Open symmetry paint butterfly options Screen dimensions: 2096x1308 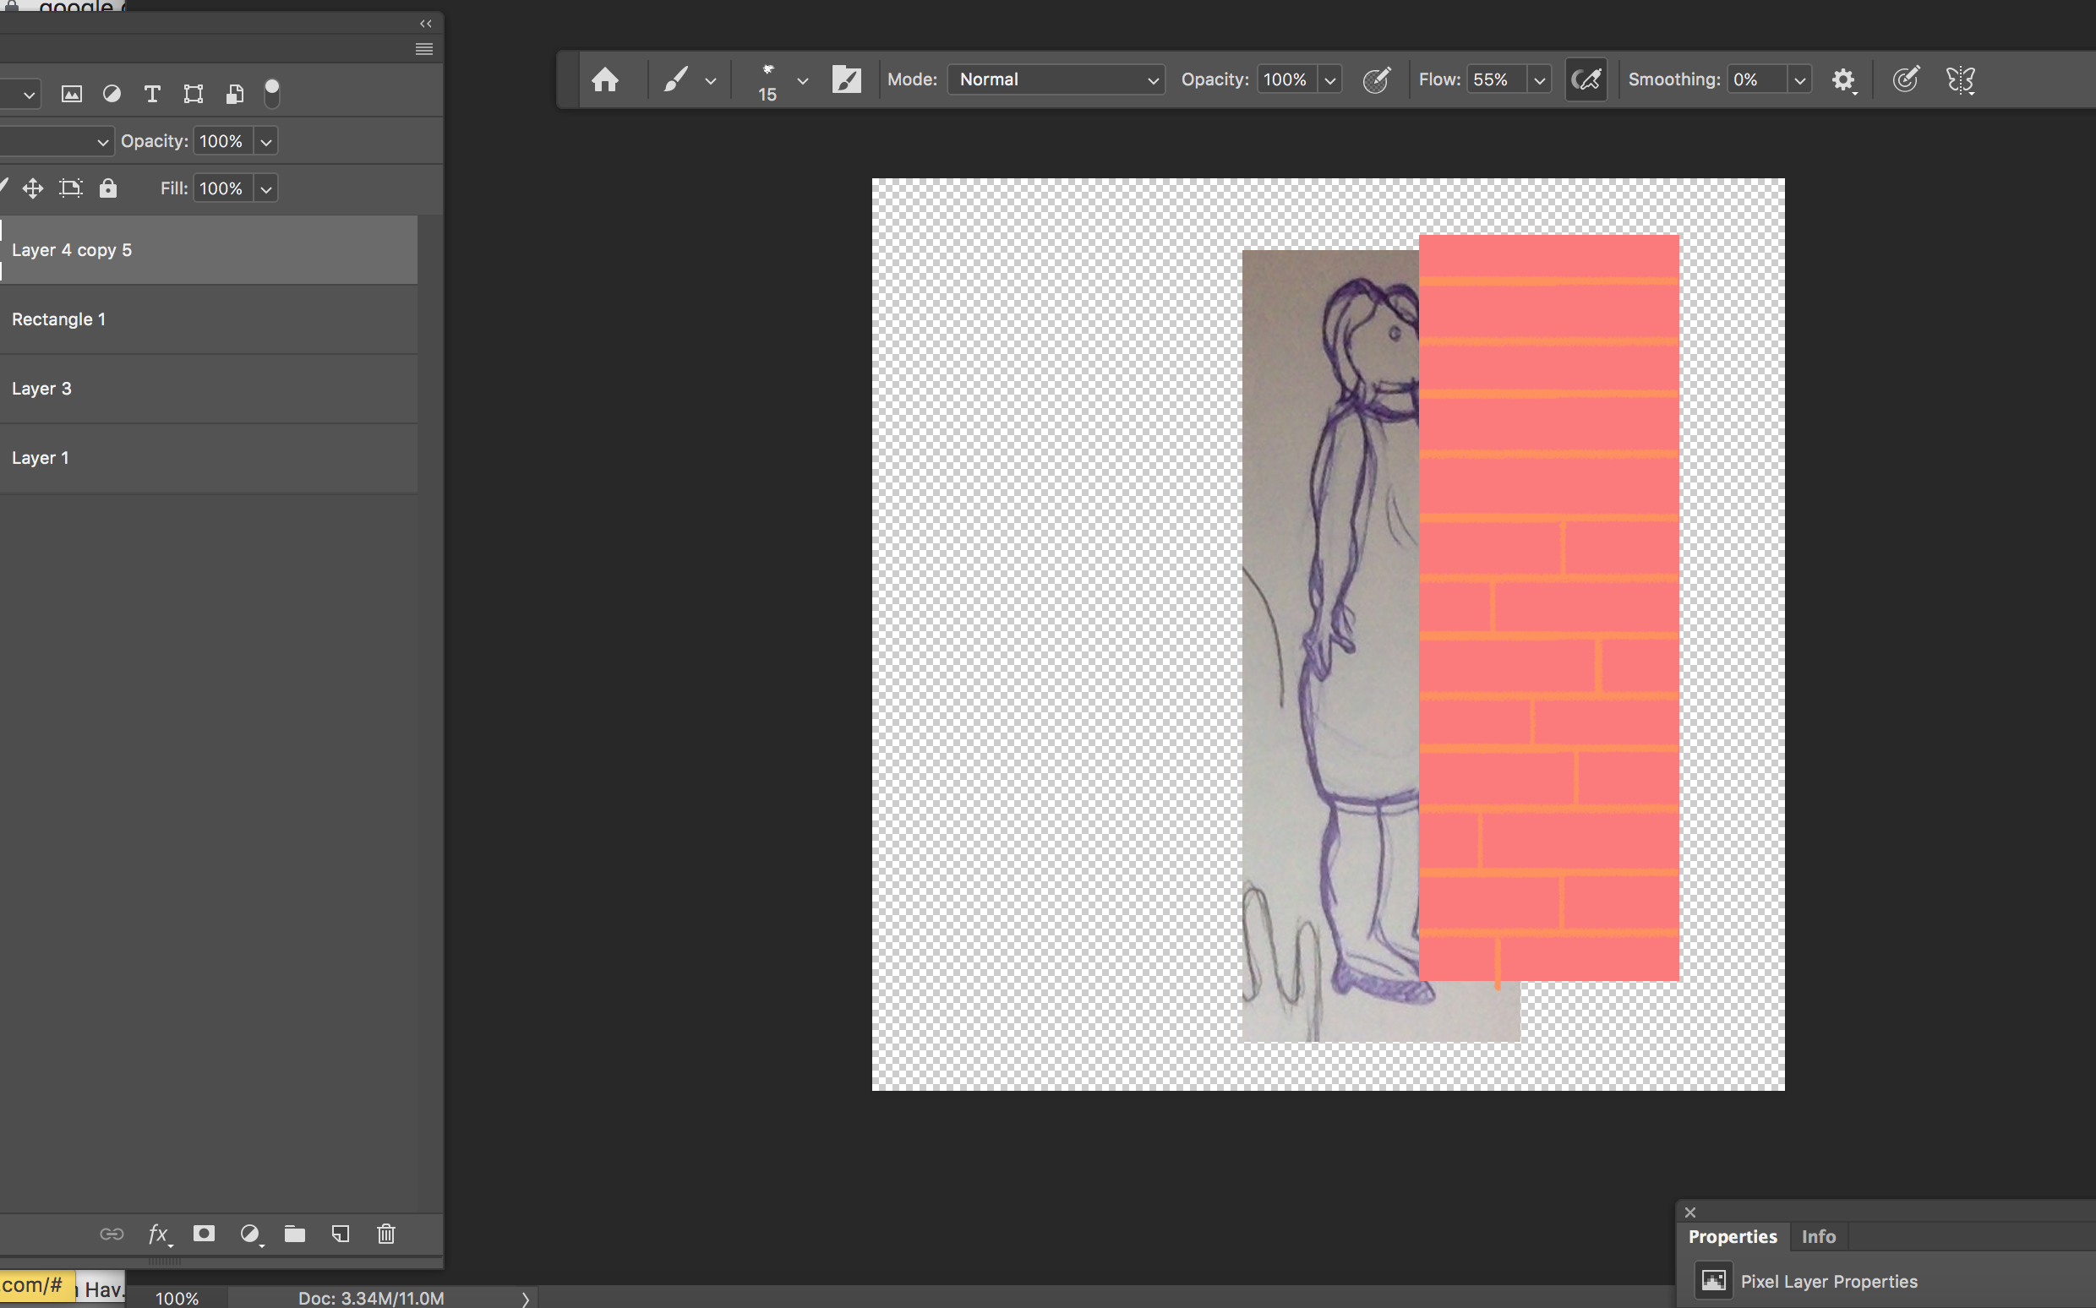[1960, 79]
